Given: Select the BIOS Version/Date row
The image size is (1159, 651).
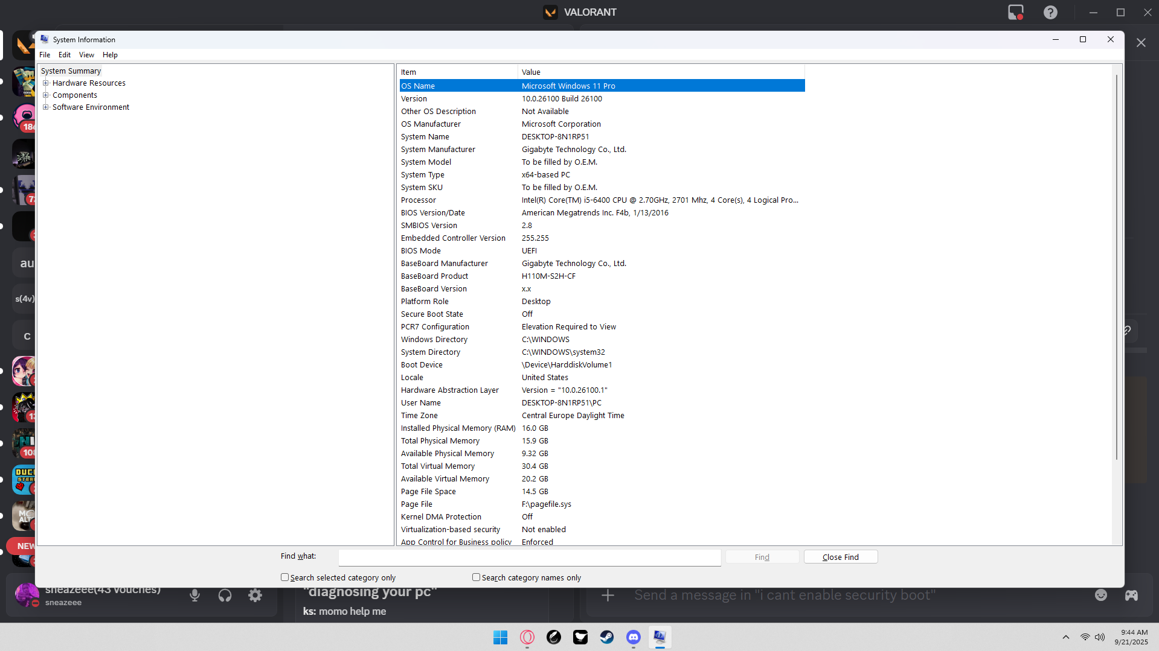Looking at the screenshot, I should click(x=602, y=213).
